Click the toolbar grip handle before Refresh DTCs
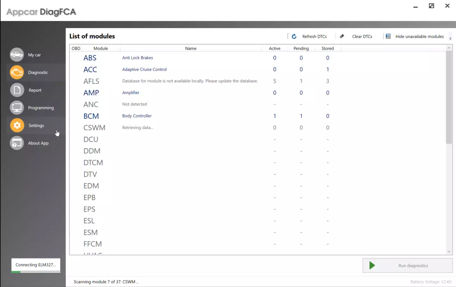Image resolution: width=456 pixels, height=287 pixels. 288,36
